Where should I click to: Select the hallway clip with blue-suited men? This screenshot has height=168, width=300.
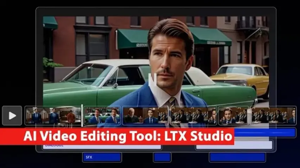[x=53, y=115]
